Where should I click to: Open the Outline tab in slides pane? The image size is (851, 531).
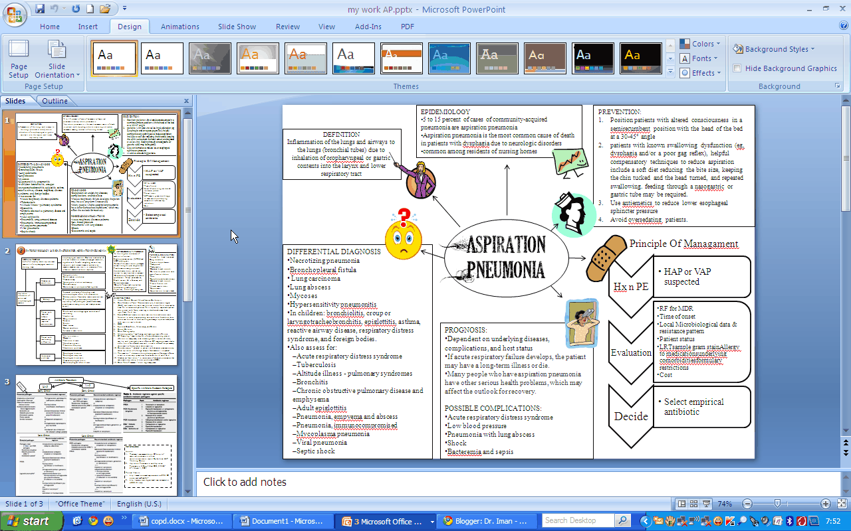click(56, 101)
